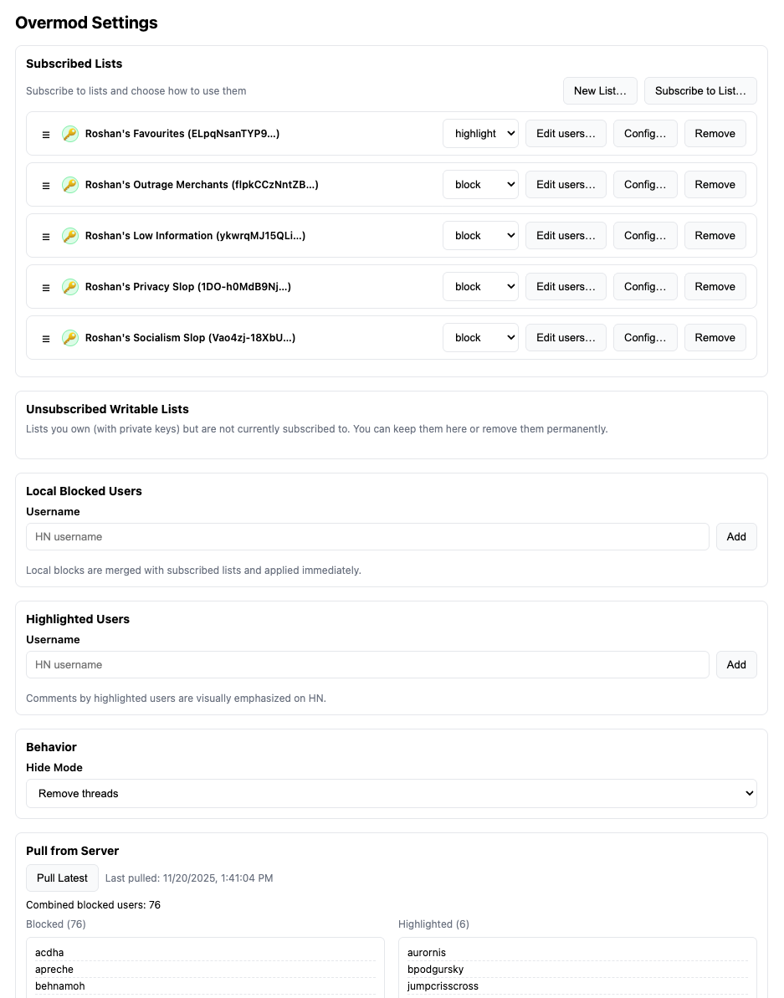Image resolution: width=784 pixels, height=998 pixels.
Task: Click the key icon beside Roshan's Outrage Merchants
Action: click(x=70, y=185)
